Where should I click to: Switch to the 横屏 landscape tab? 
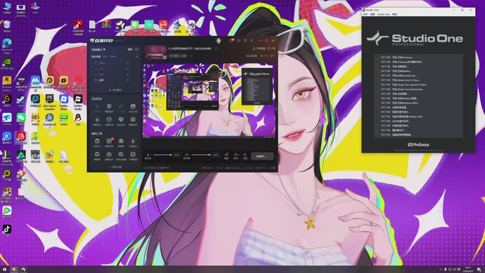130,50
